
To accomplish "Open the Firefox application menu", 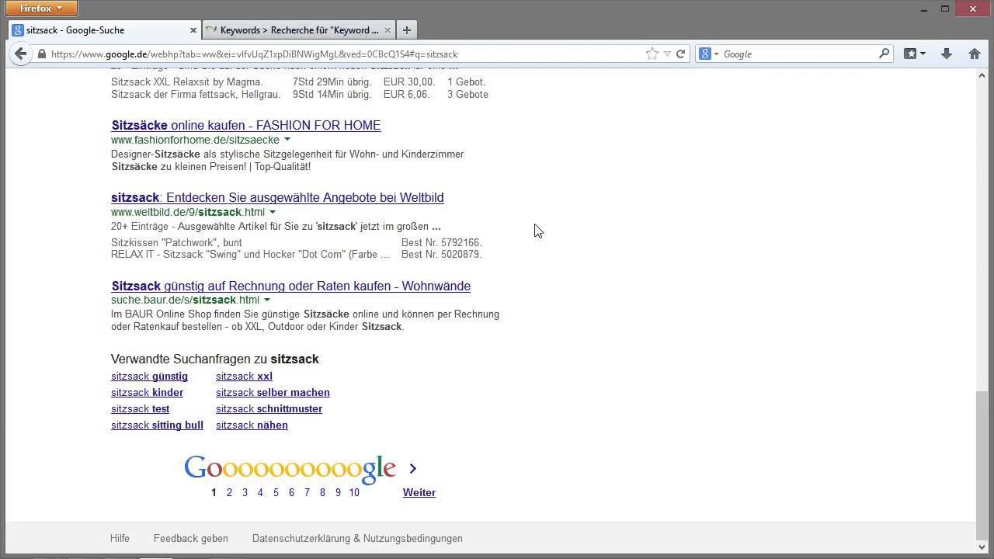I will click(x=42, y=9).
